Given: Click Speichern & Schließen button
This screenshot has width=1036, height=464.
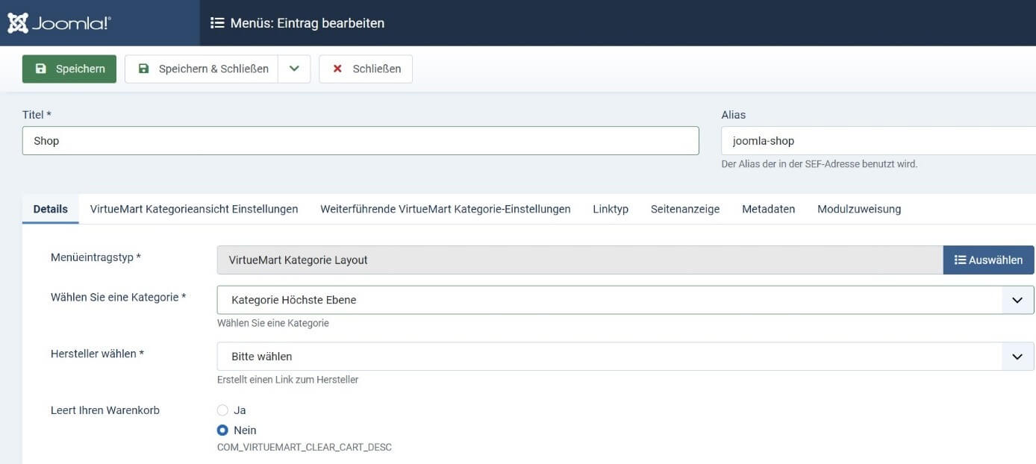Looking at the screenshot, I should point(202,69).
